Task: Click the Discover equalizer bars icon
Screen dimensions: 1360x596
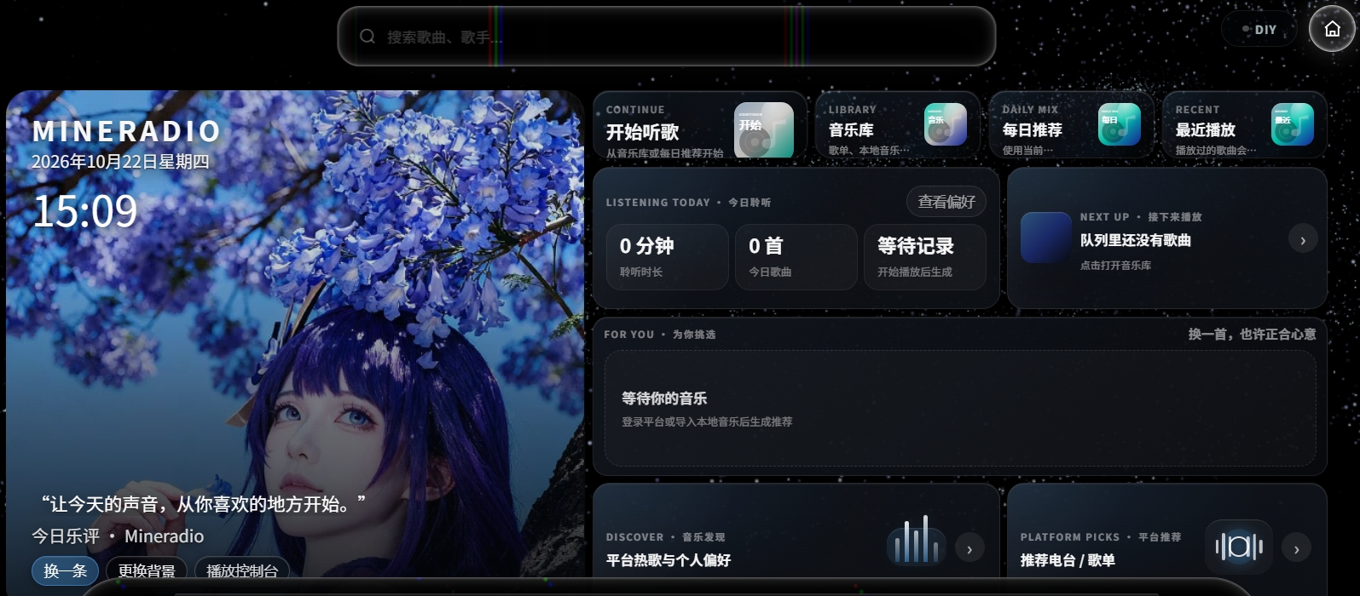Action: tap(917, 540)
